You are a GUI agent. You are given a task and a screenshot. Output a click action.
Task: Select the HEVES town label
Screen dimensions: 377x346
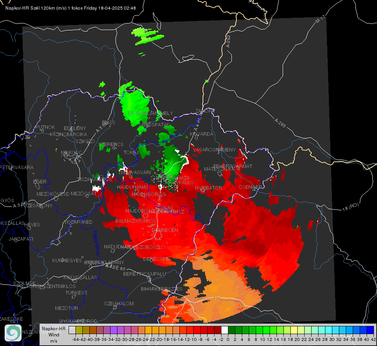click(x=32, y=225)
